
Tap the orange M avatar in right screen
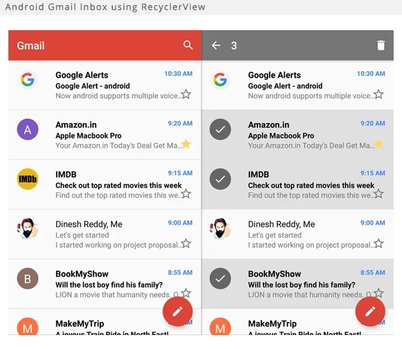pos(220,326)
